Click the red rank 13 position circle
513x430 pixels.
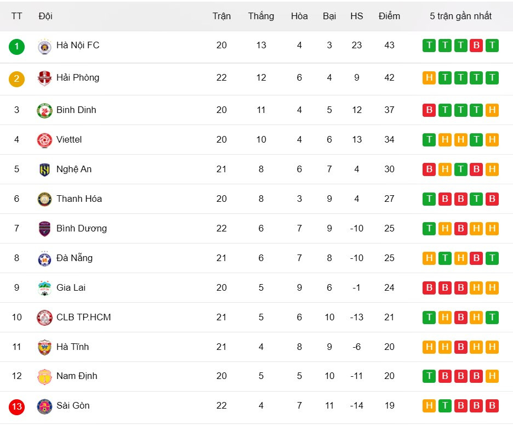(x=16, y=406)
